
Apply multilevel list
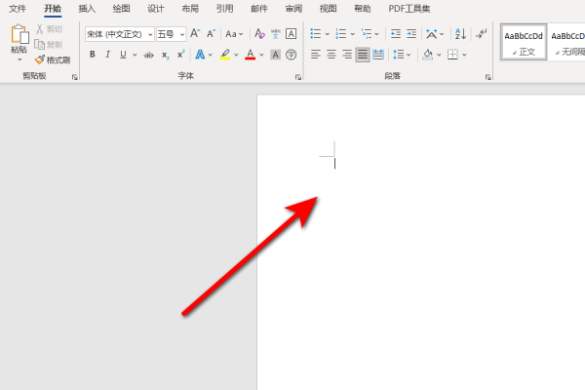pyautogui.click(x=367, y=34)
